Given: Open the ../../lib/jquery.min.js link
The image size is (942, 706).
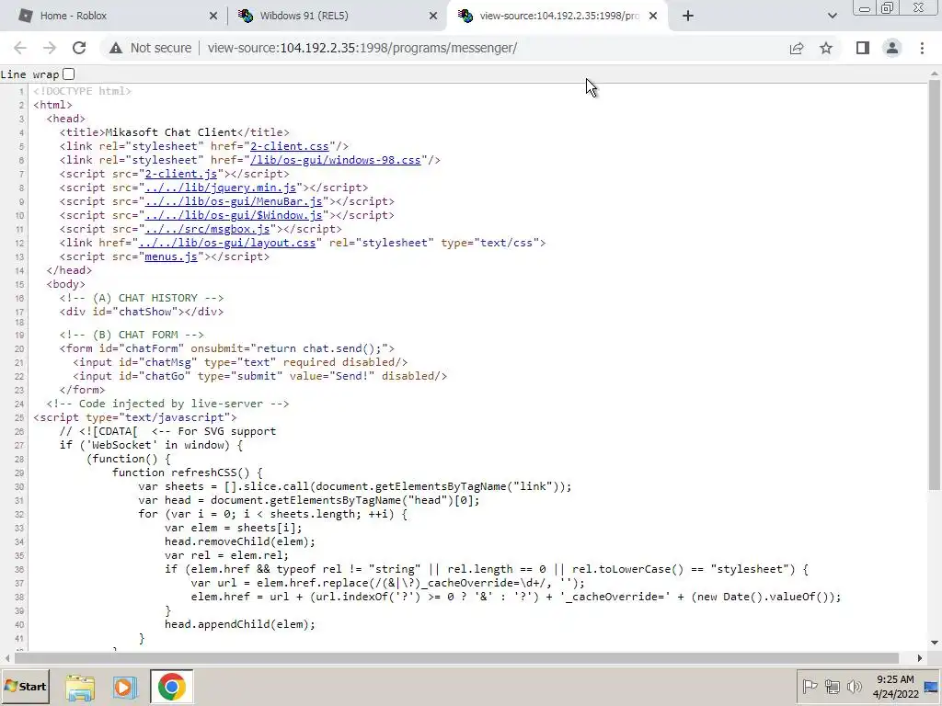Looking at the screenshot, I should point(221,188).
